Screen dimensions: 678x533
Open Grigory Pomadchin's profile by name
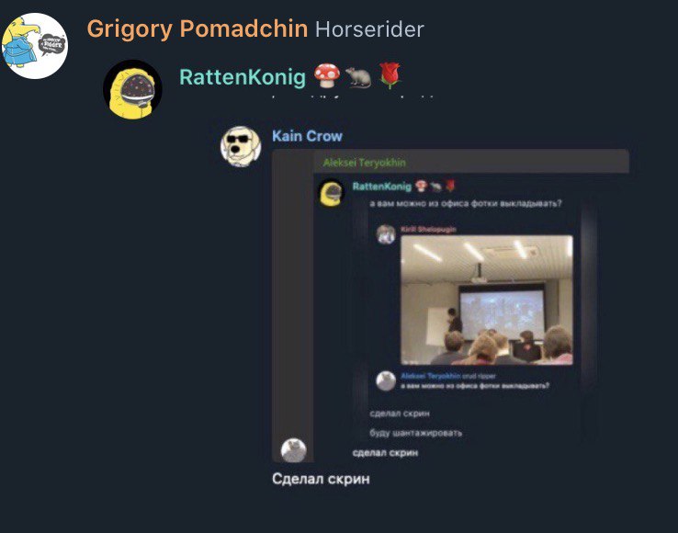(198, 29)
